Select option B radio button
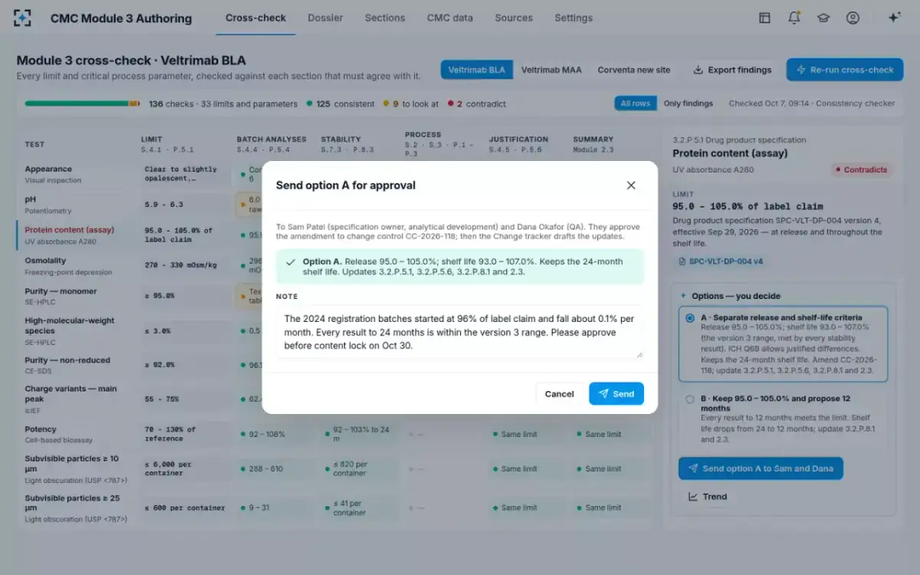 coord(690,399)
